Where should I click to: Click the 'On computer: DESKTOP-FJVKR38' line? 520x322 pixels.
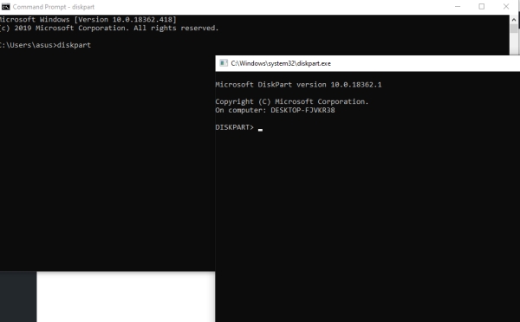[275, 110]
